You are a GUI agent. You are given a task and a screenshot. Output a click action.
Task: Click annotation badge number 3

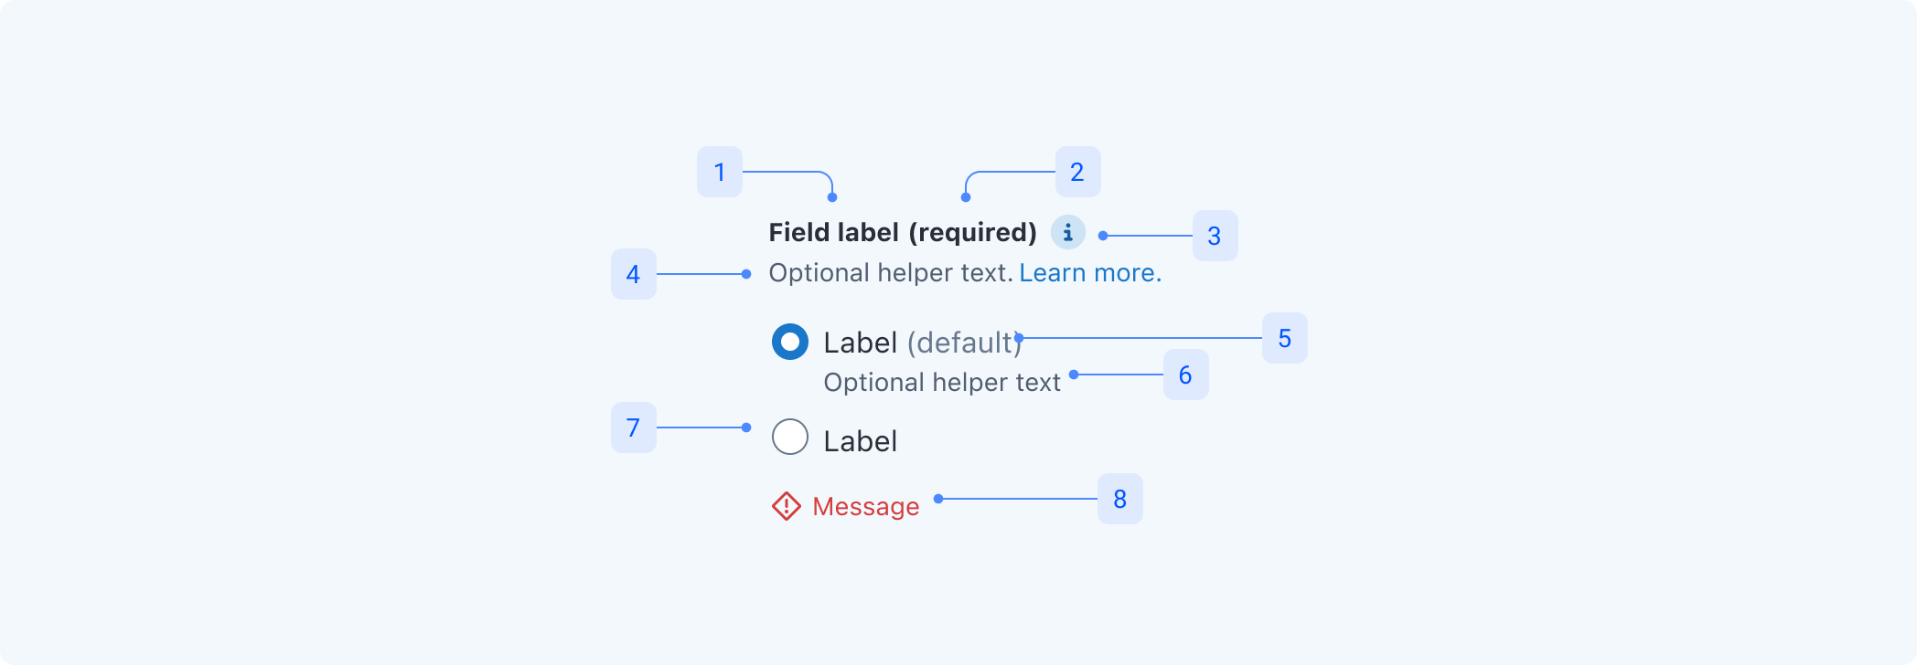tap(1216, 236)
